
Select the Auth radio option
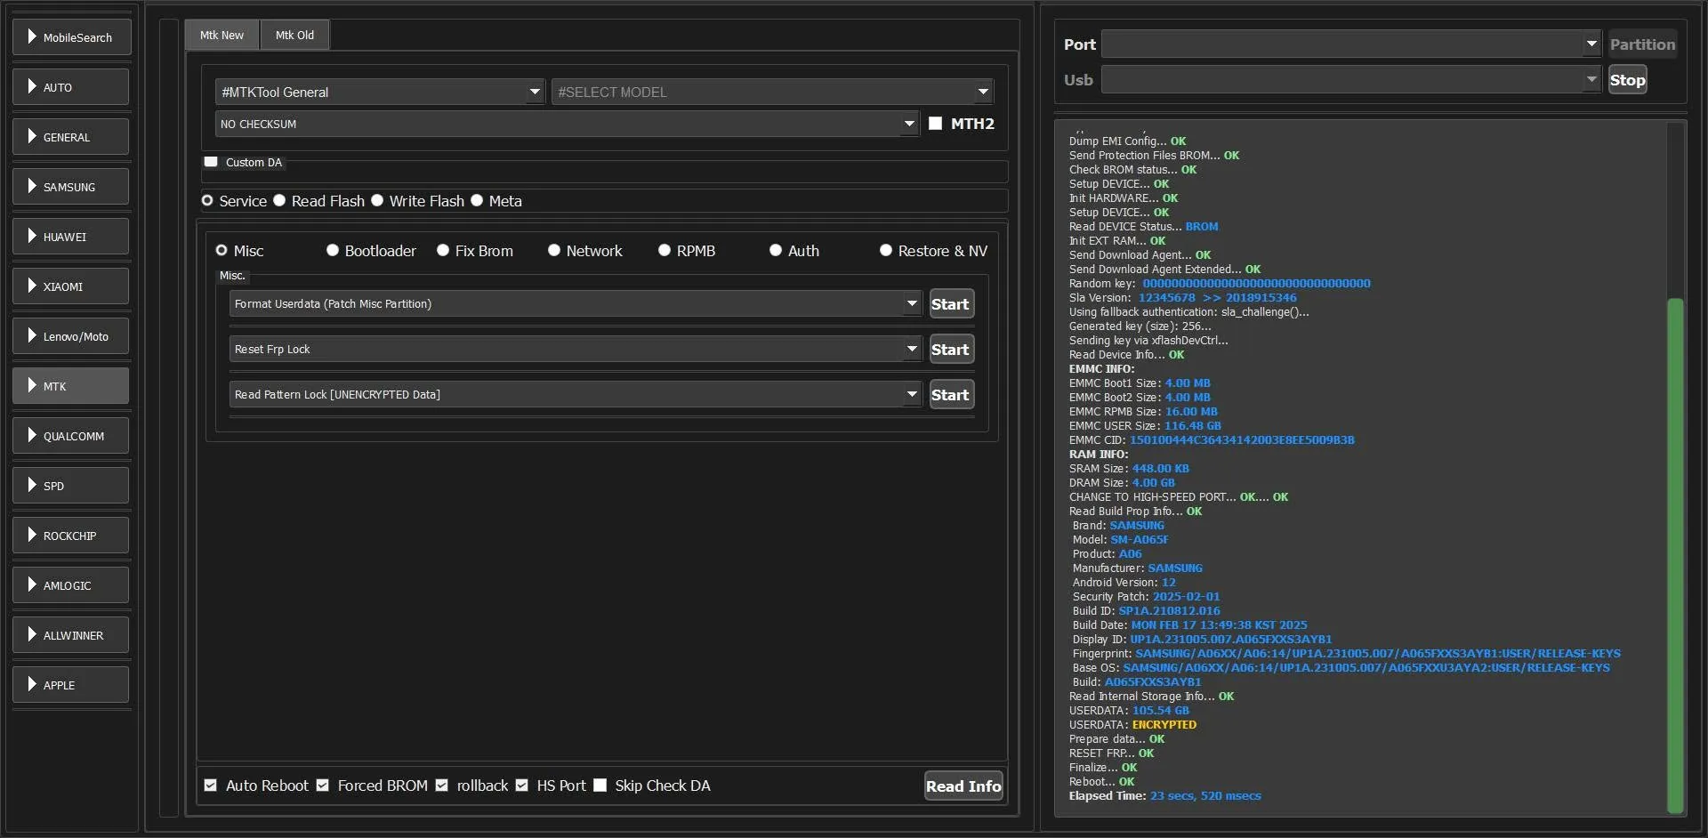tap(776, 251)
